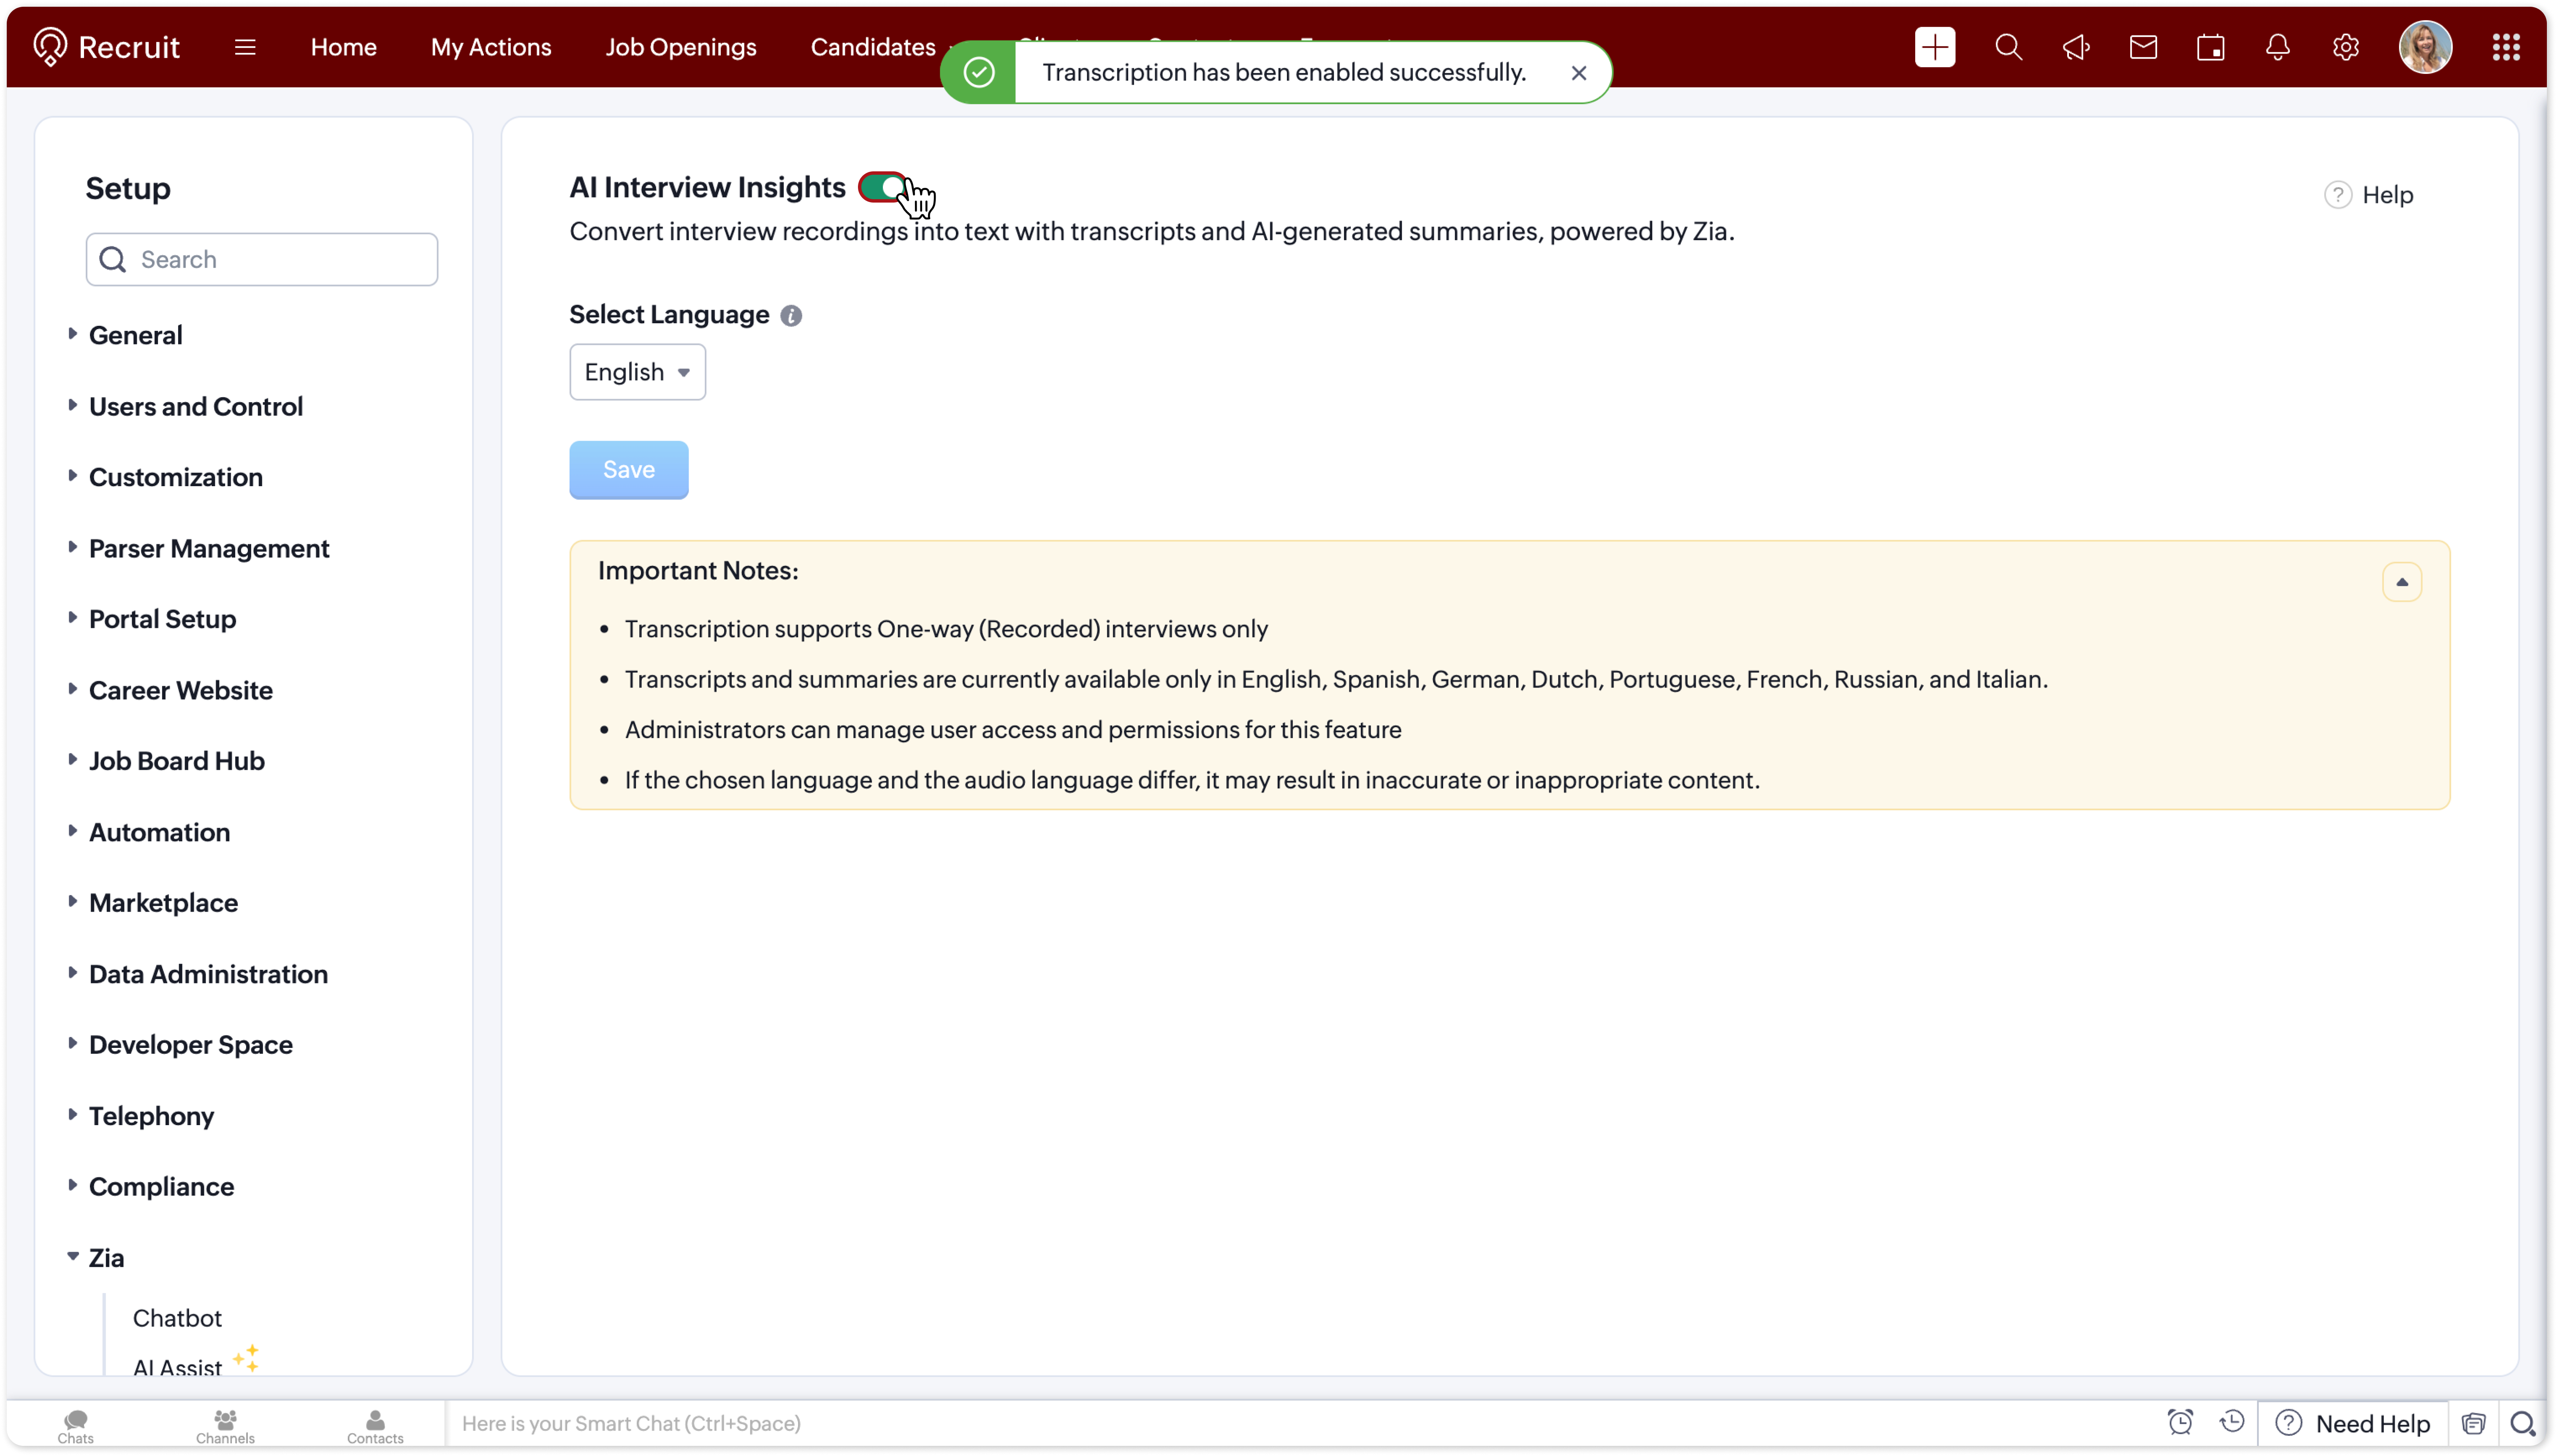Expand the Automation setup section
Screen dimensions: 2557x1456
pyautogui.click(x=159, y=832)
